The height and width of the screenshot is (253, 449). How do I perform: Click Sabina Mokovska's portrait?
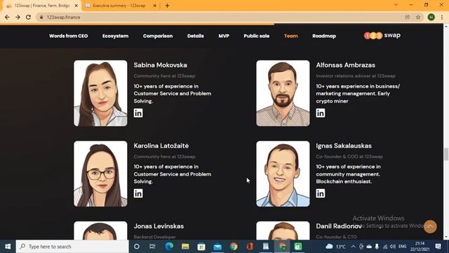(100, 93)
